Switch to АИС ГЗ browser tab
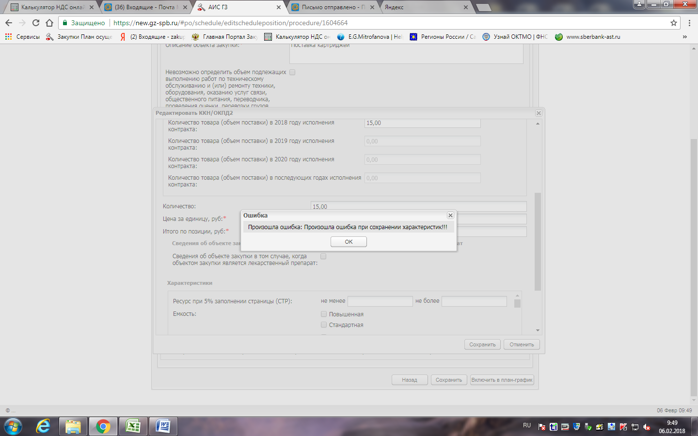This screenshot has width=698, height=436. pyautogui.click(x=240, y=7)
